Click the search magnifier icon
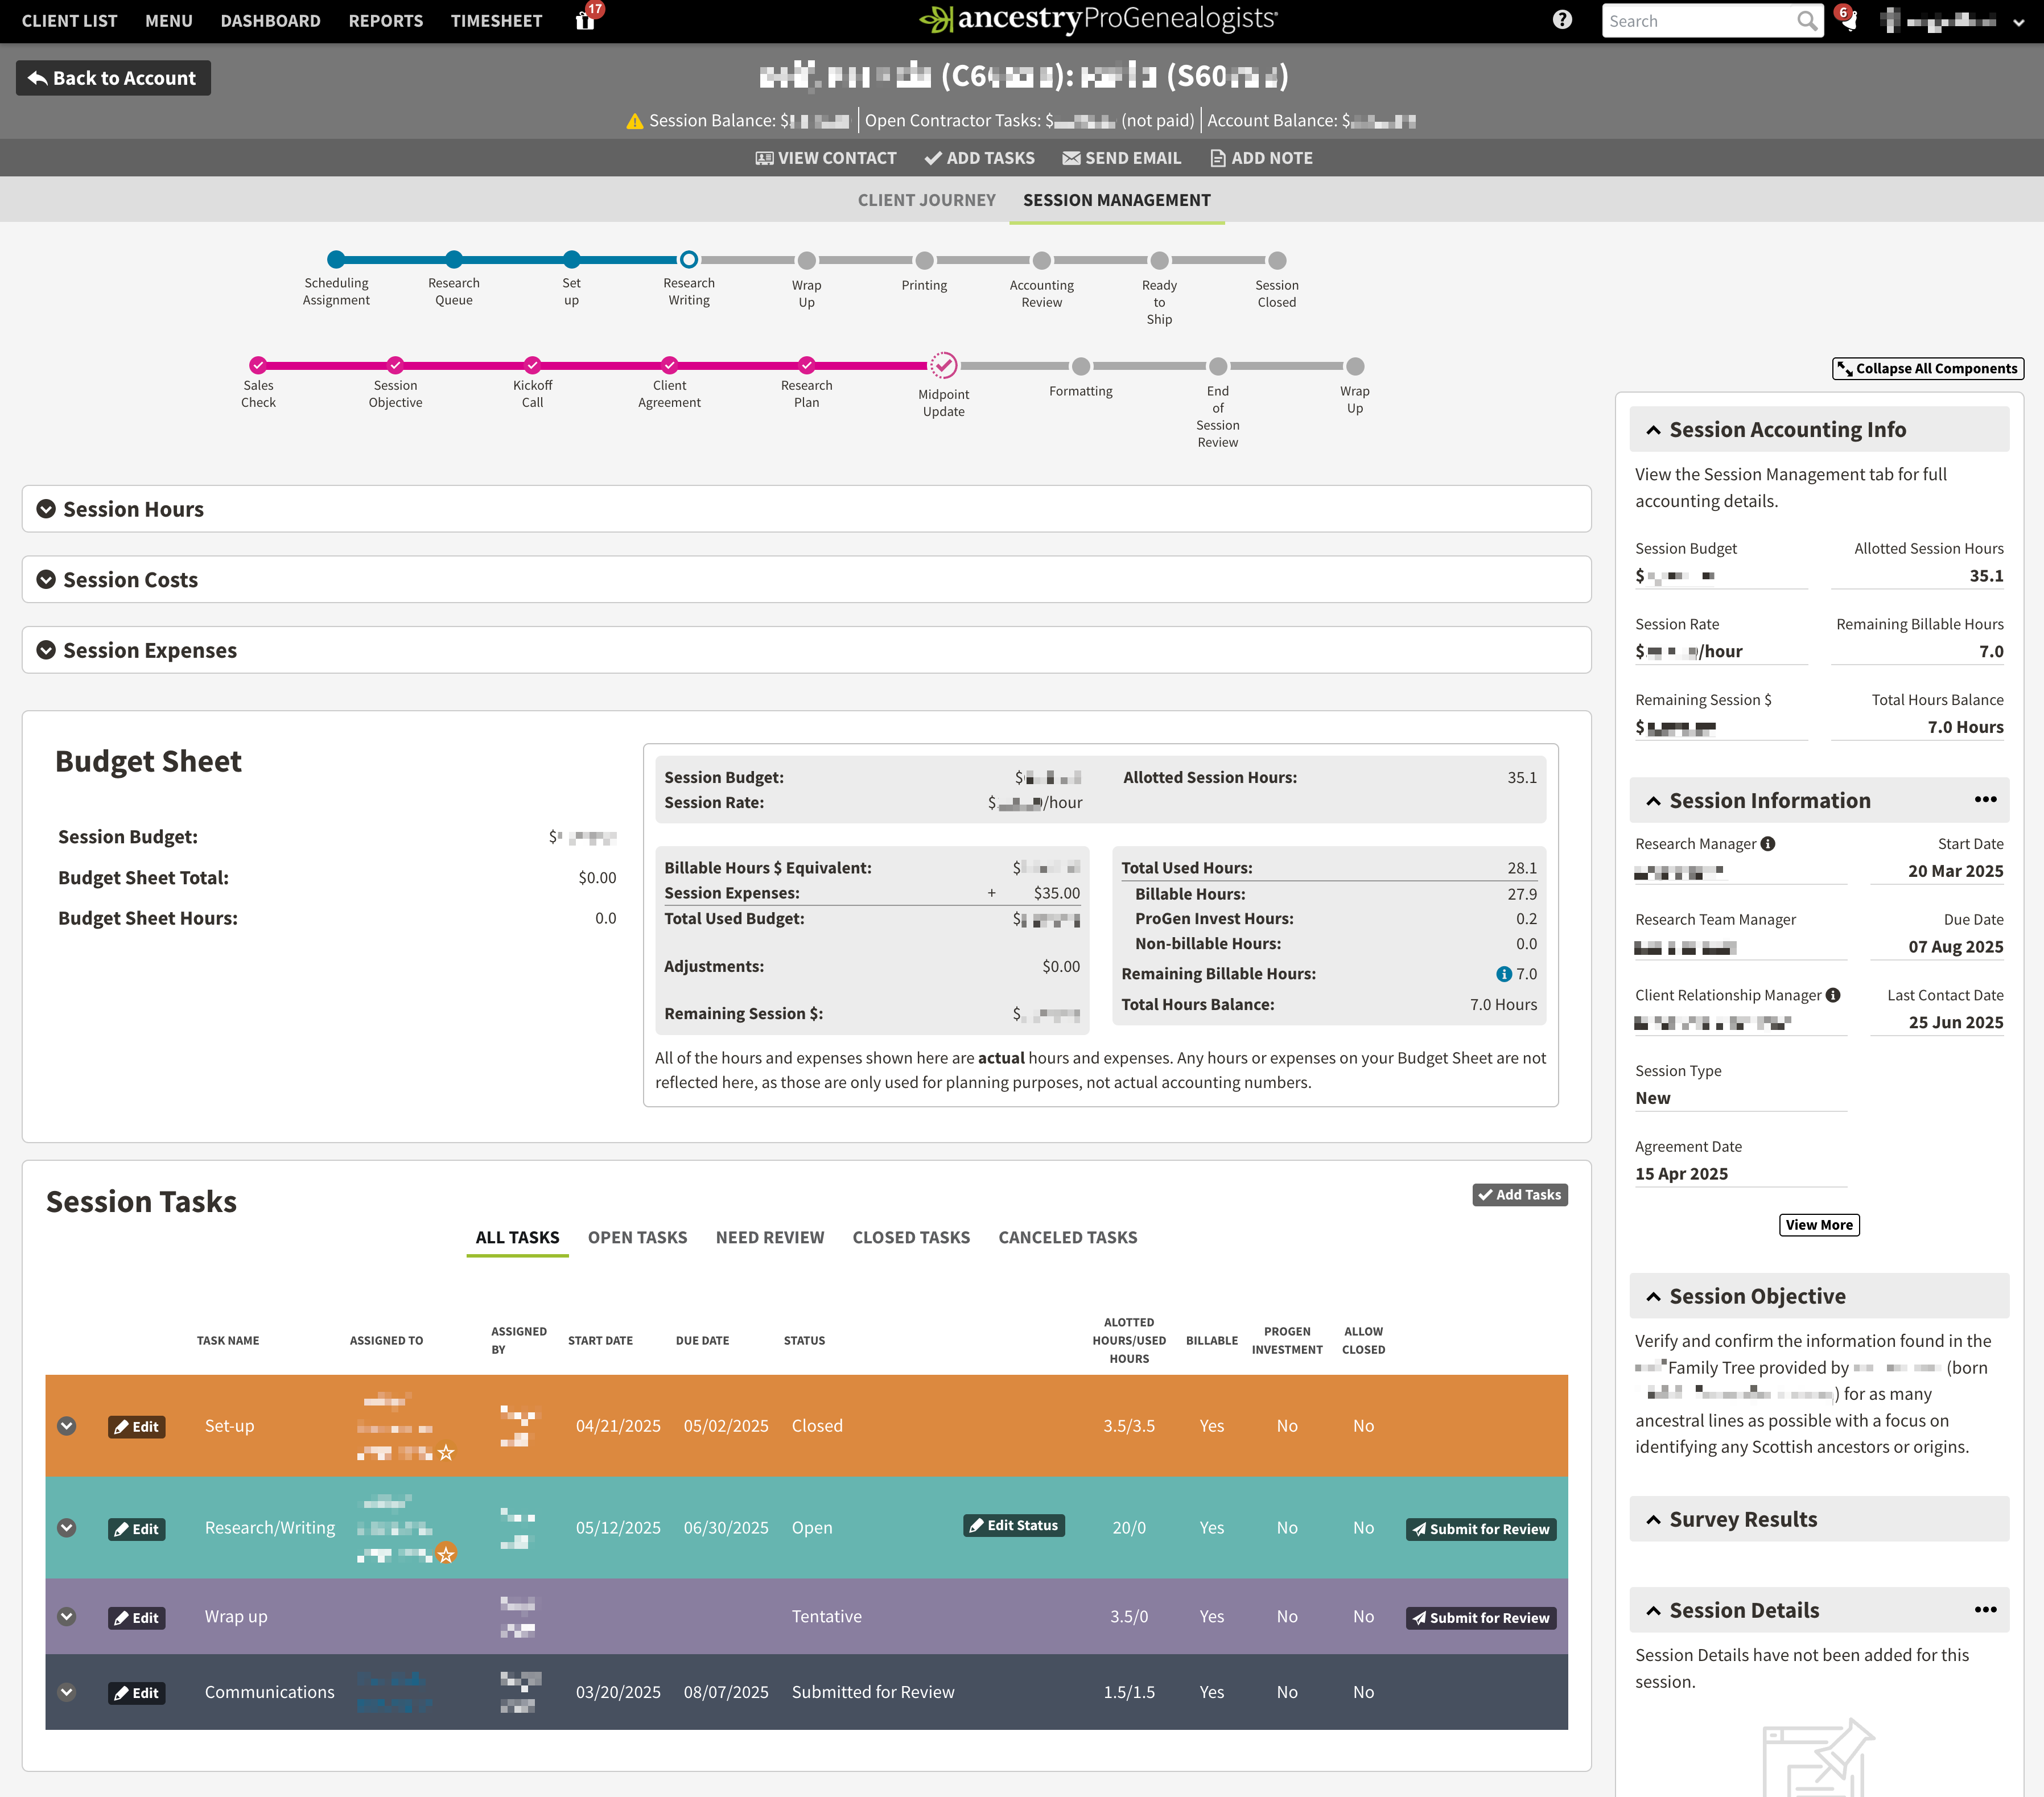Viewport: 2044px width, 1797px height. pos(1806,21)
